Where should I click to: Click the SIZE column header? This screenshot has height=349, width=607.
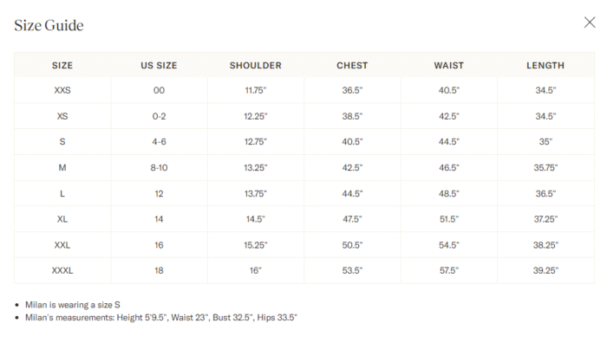coord(62,65)
